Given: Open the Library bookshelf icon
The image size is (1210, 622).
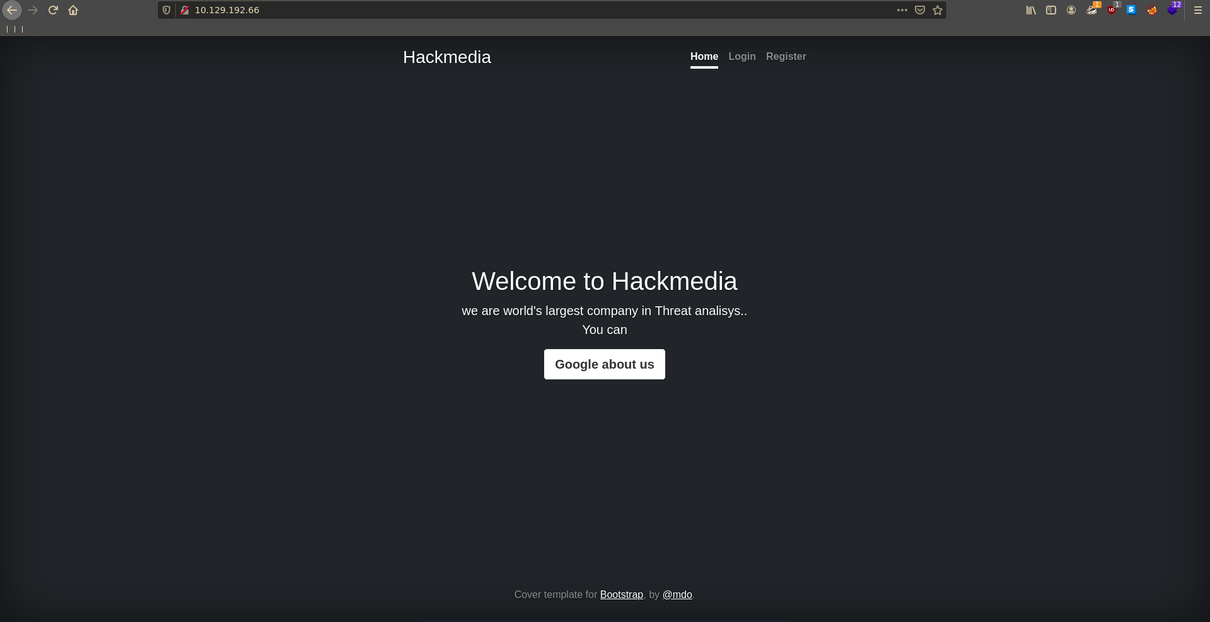Looking at the screenshot, I should [x=1031, y=10].
